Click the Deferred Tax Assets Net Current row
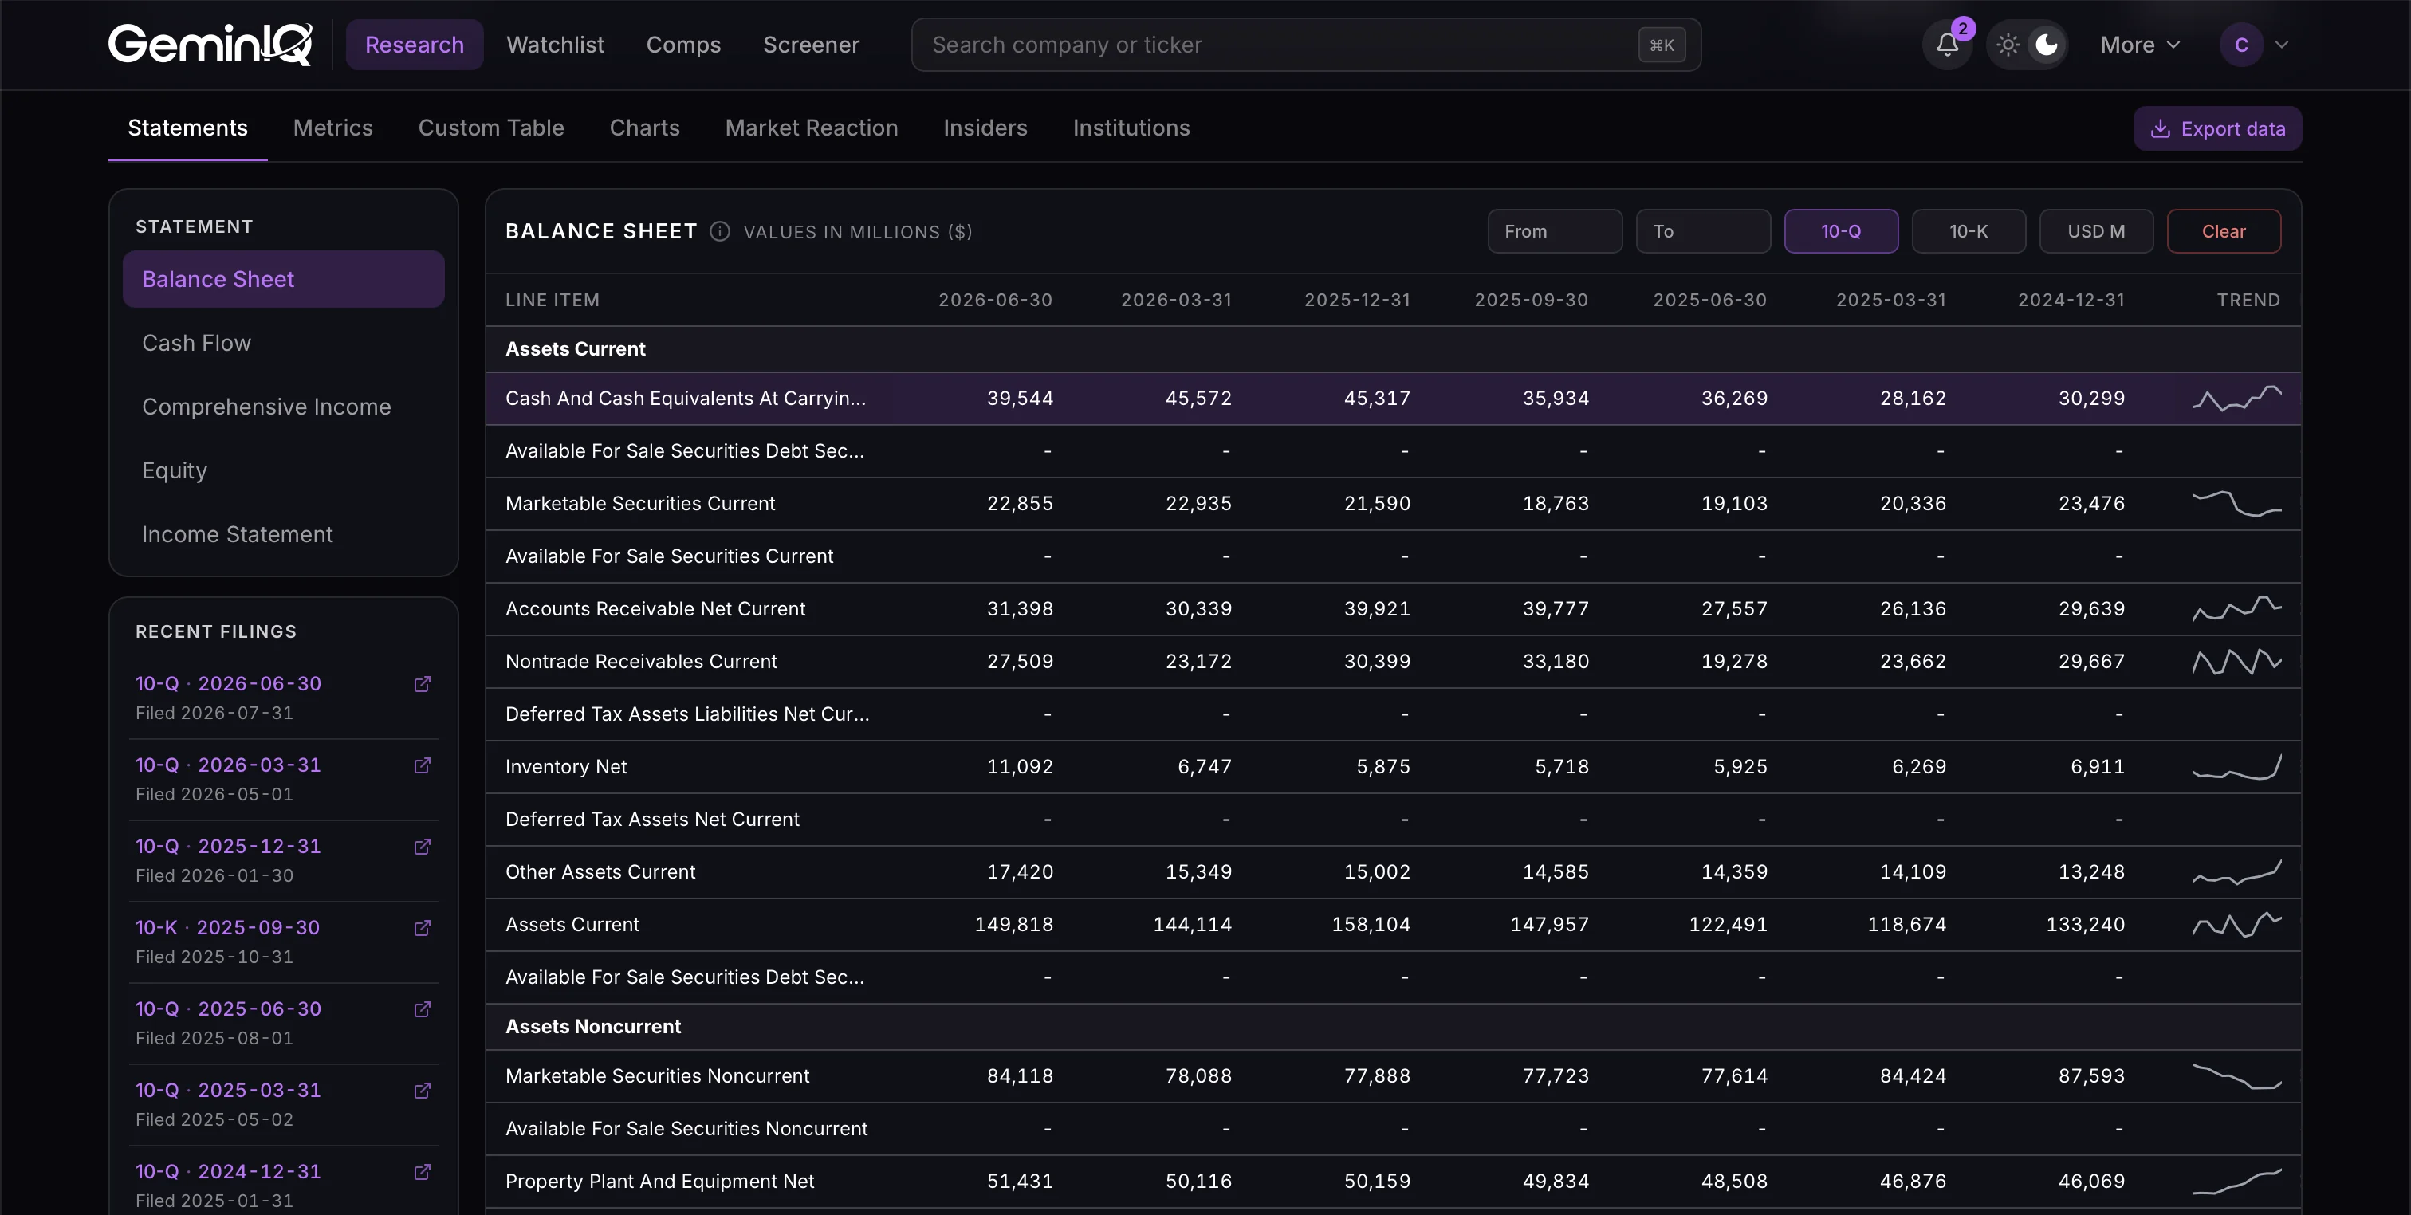 click(1393, 819)
